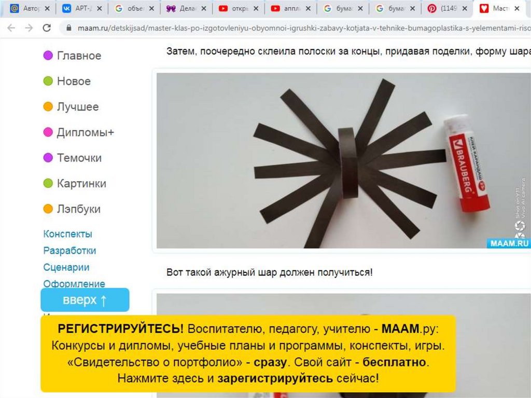Select the first Google search tab
531x398 pixels.
pos(133,8)
